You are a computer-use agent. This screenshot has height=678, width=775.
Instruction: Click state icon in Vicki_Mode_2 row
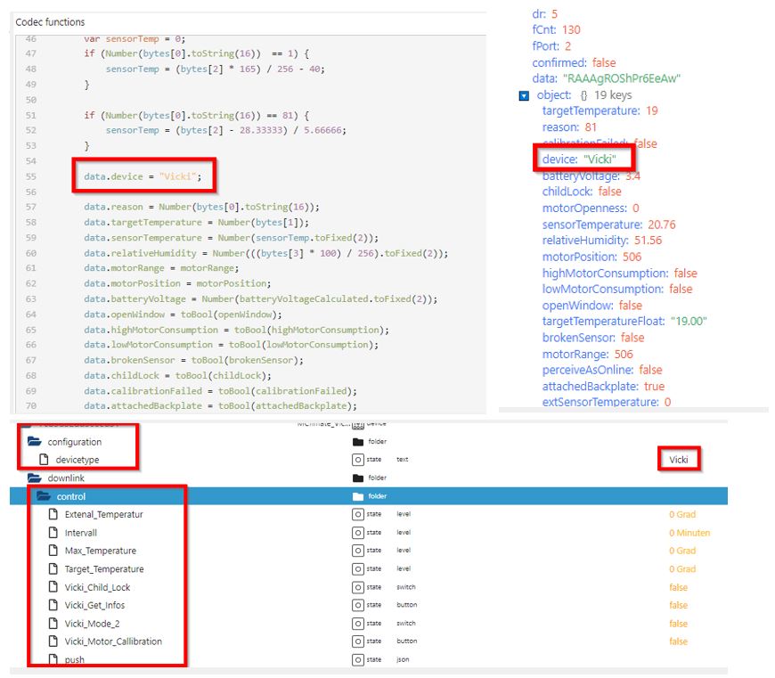point(358,623)
